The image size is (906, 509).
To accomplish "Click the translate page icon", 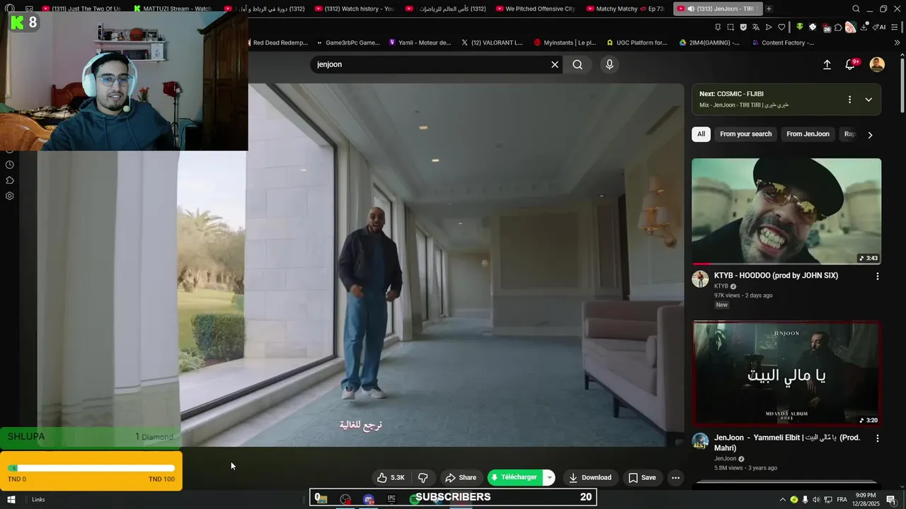I will coord(756,27).
